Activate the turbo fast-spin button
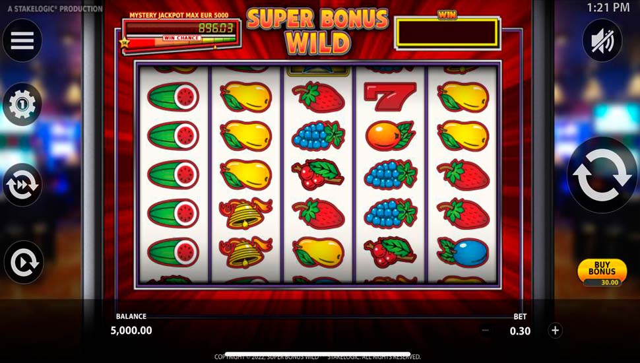The height and width of the screenshot is (363, 640). point(22,185)
